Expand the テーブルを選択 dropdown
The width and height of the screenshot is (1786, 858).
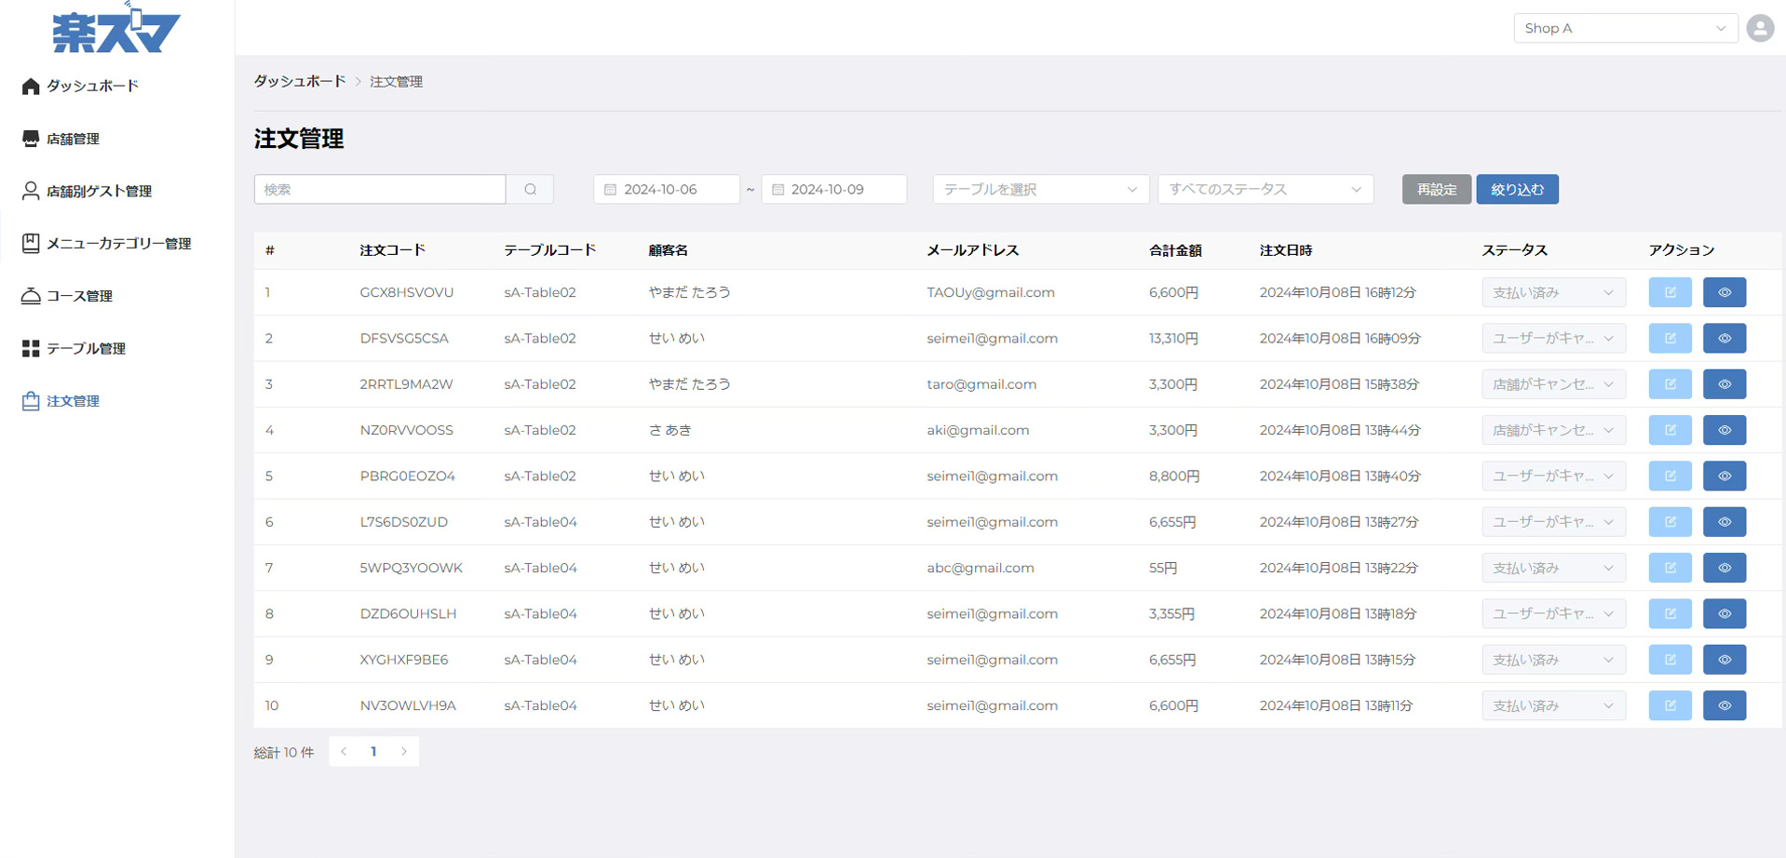pos(1039,190)
